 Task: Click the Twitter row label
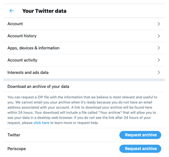[14, 135]
